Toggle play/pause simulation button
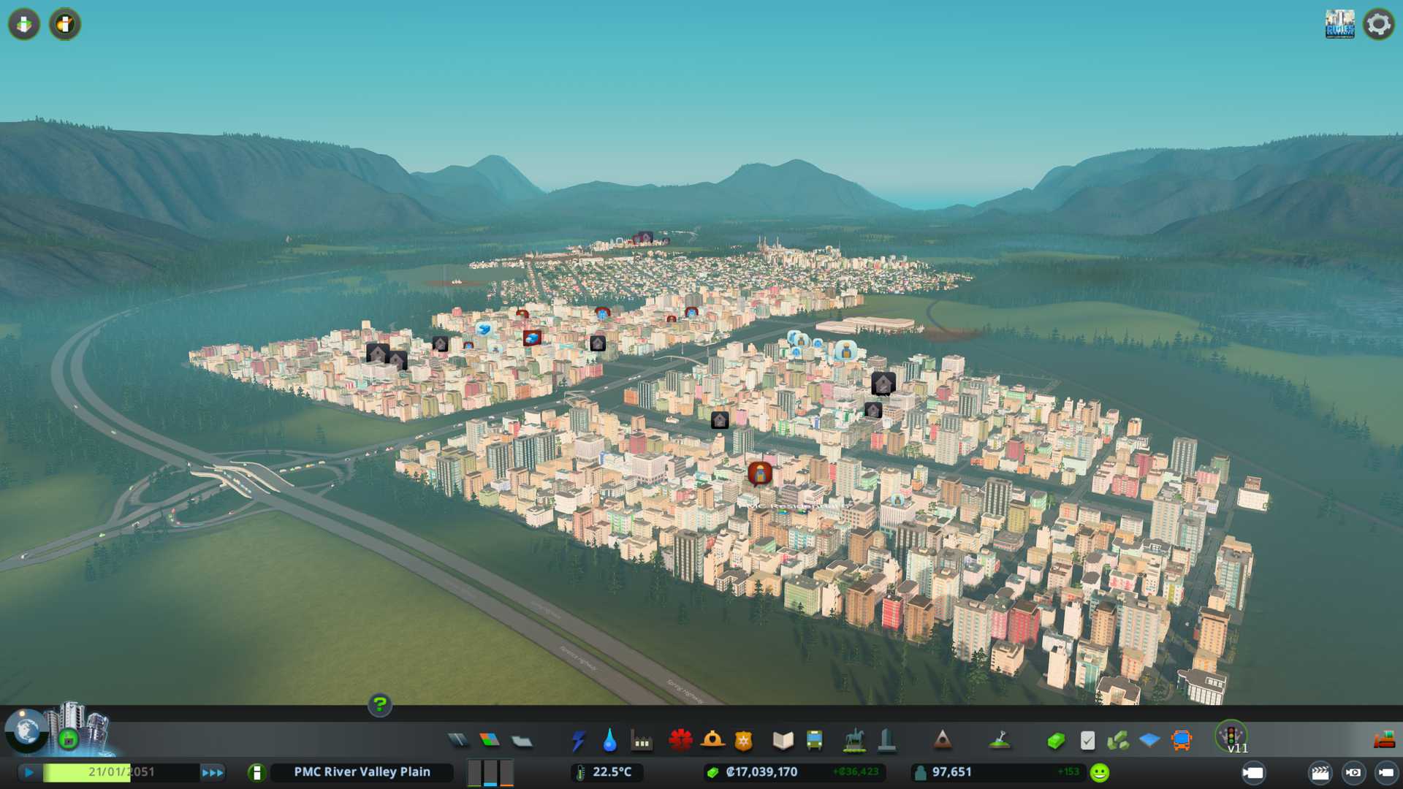This screenshot has height=789, width=1403. tap(29, 772)
